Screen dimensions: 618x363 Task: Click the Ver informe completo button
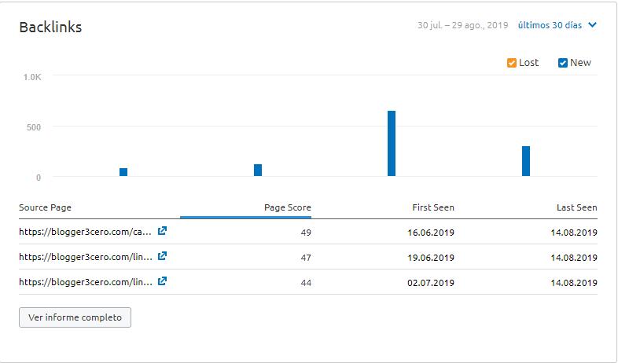point(75,317)
